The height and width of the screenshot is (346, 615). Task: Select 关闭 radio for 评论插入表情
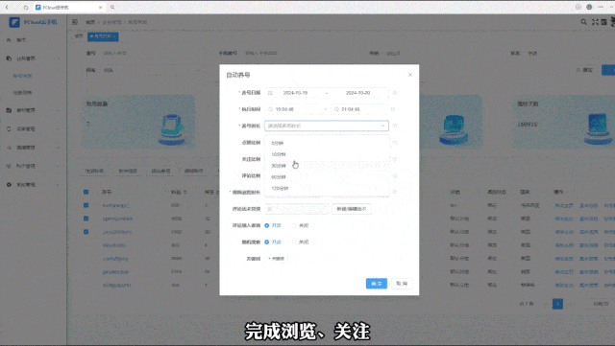click(294, 225)
